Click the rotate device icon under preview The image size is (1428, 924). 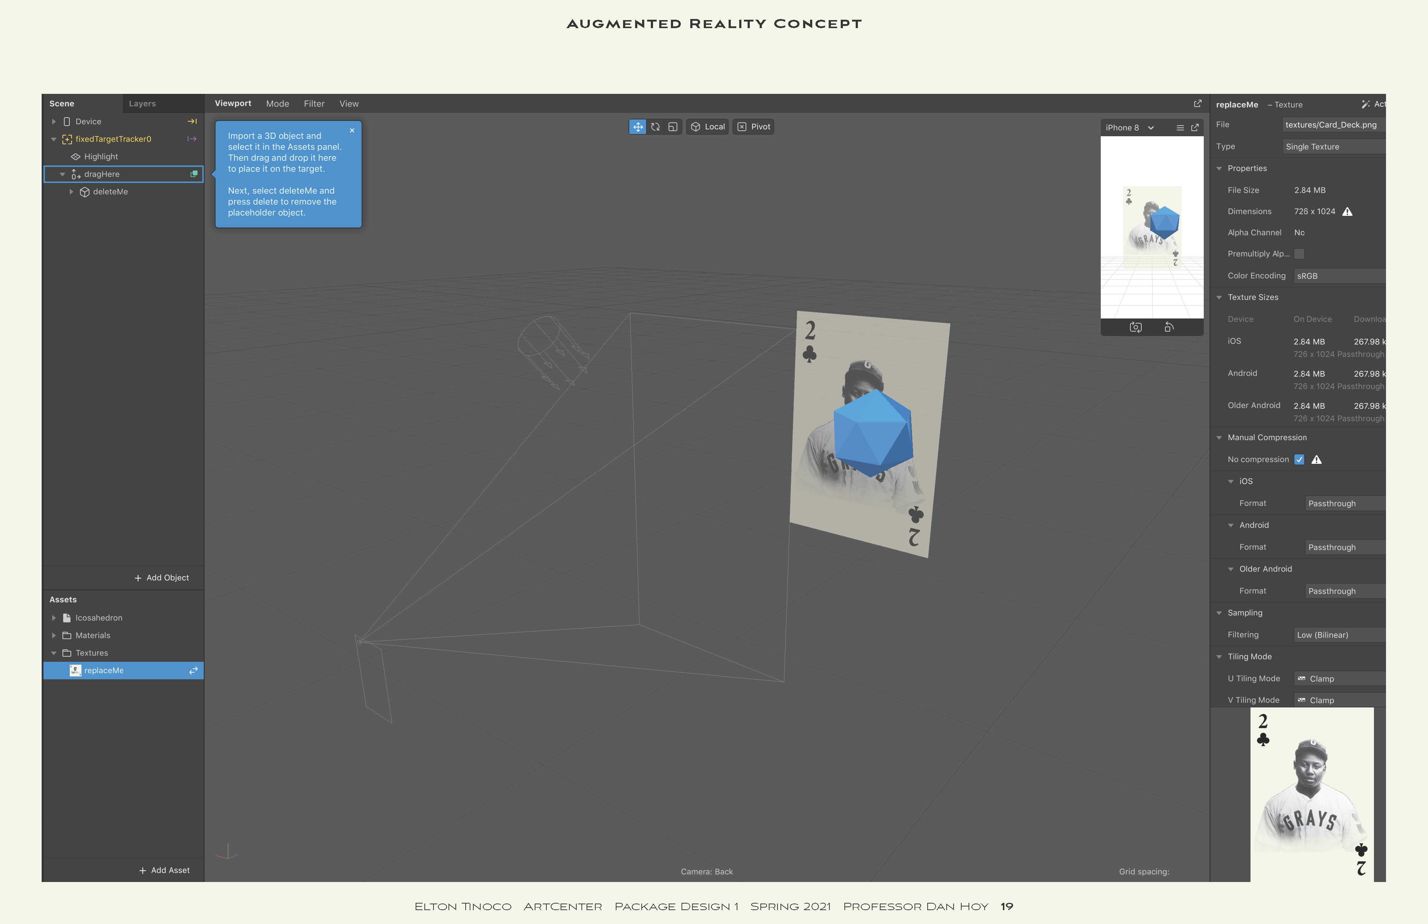[1169, 327]
